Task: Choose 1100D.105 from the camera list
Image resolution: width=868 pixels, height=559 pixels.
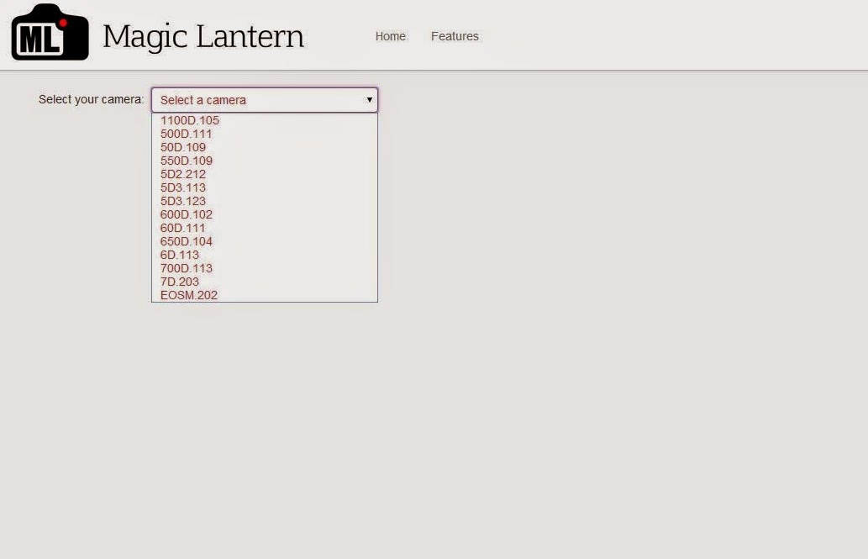Action: 265,120
